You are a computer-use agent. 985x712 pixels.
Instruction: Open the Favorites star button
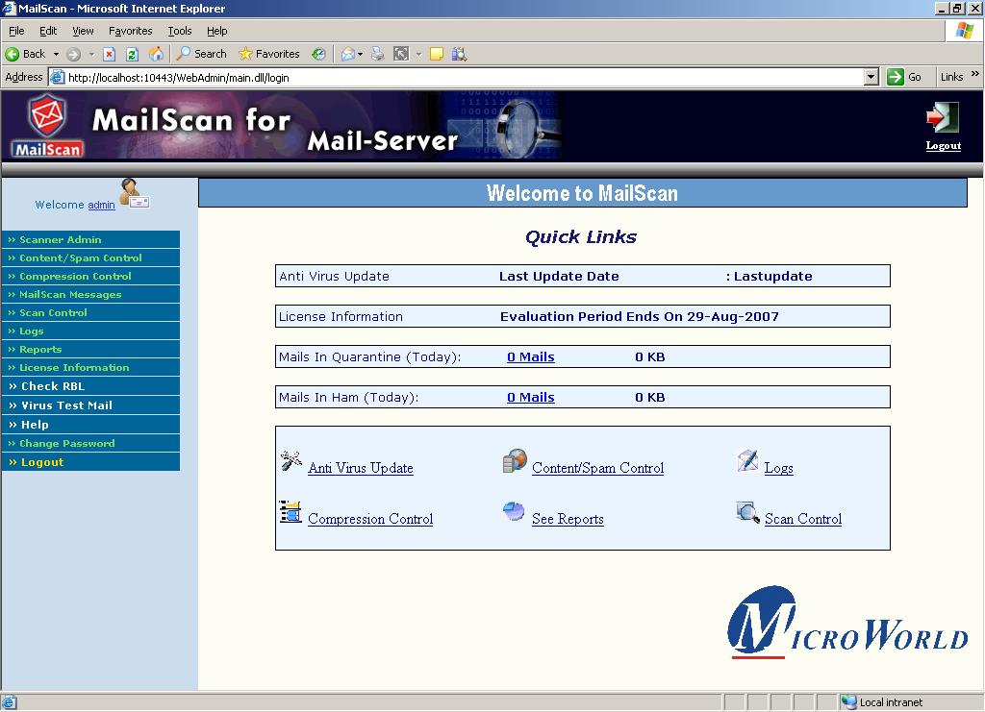coord(269,54)
